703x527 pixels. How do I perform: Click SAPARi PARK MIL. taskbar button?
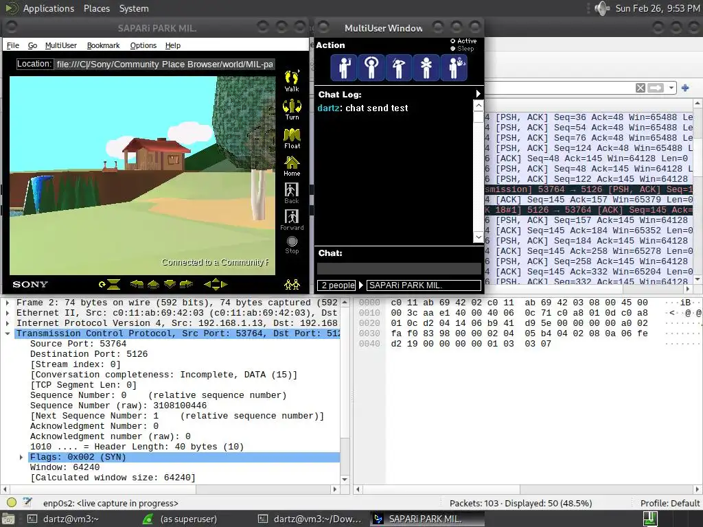pyautogui.click(x=426, y=519)
